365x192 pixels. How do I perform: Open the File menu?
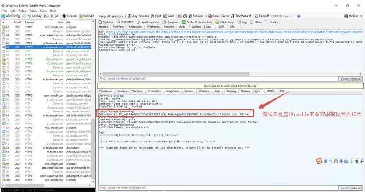point(5,11)
